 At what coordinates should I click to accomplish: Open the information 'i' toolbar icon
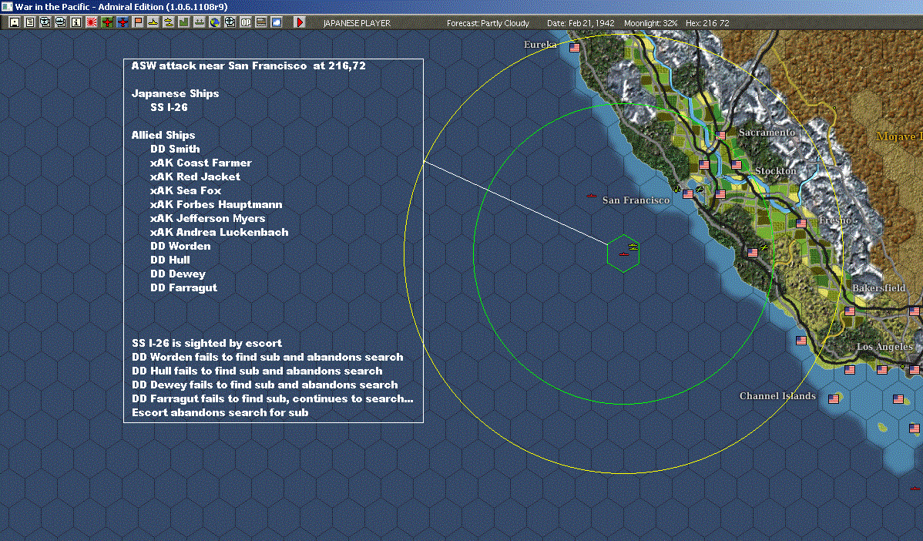point(76,22)
